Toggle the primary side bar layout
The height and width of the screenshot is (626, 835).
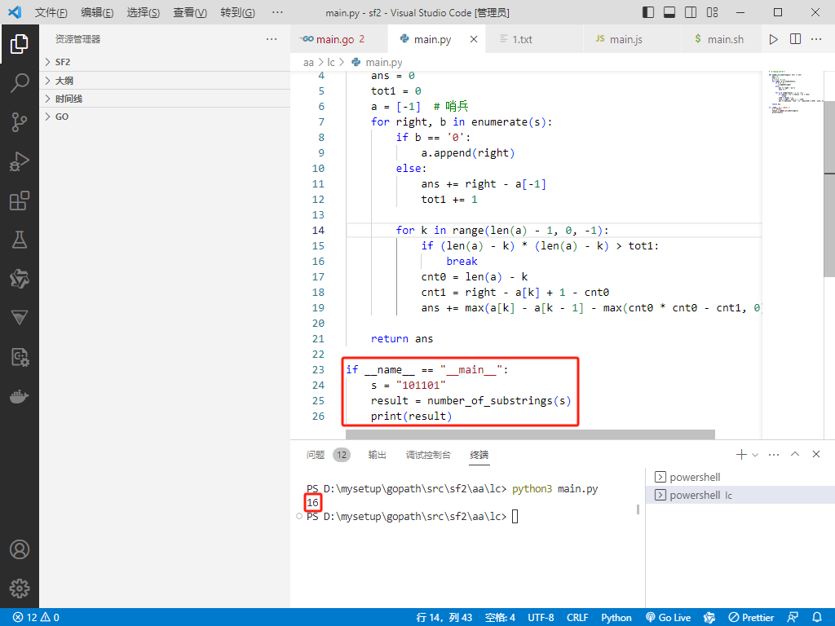648,12
